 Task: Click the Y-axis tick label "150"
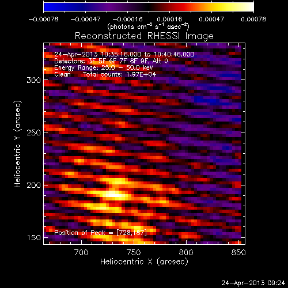34,238
